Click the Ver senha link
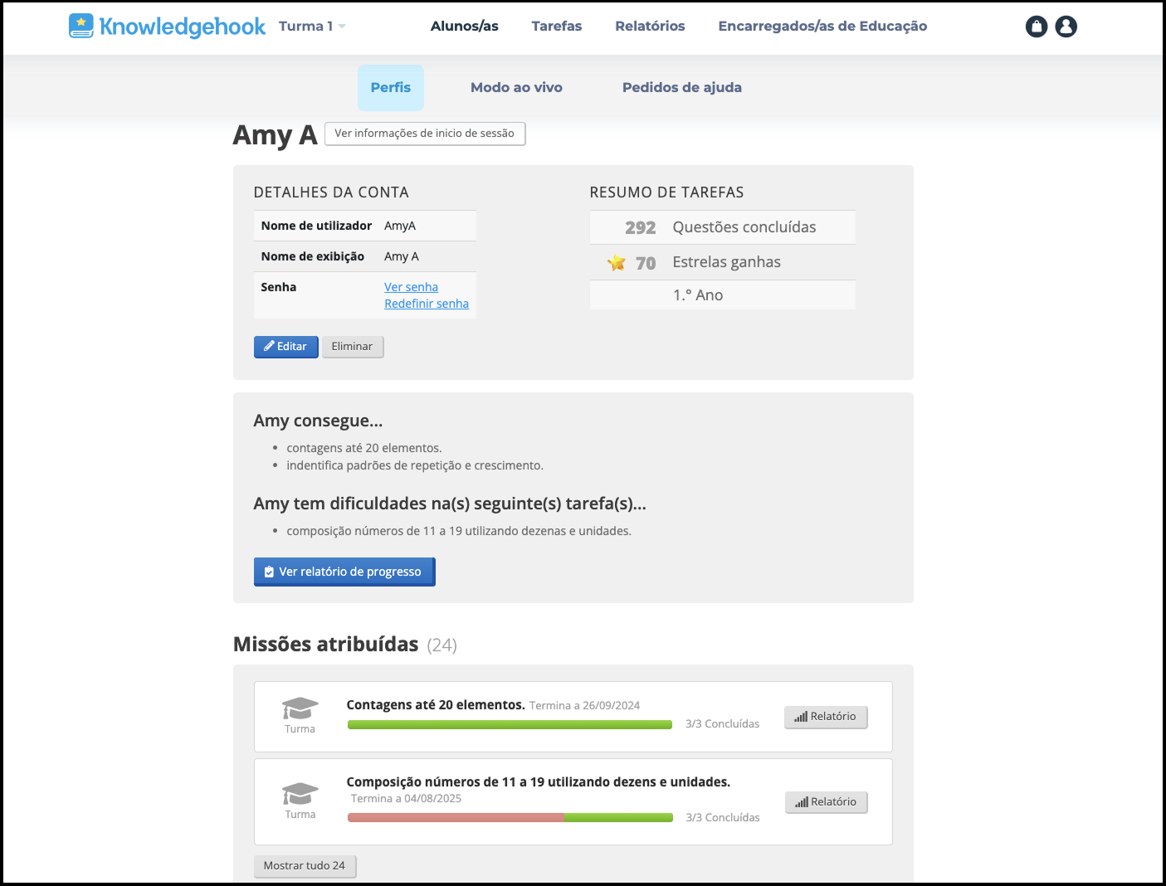1166x886 pixels. tap(411, 287)
